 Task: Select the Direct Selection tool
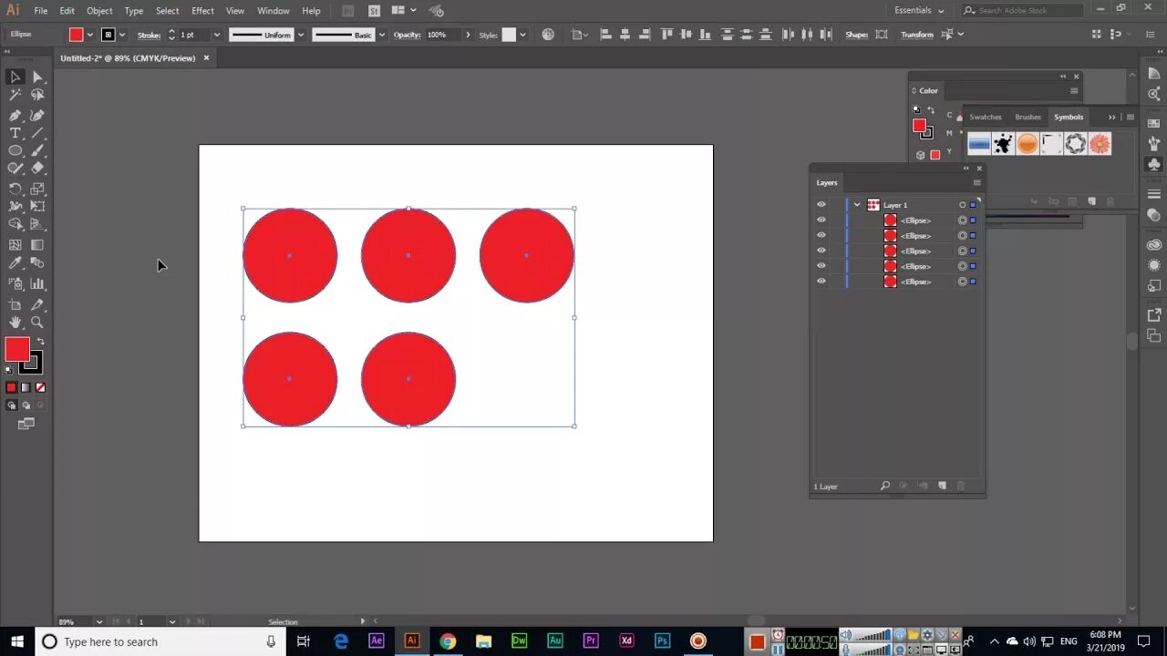click(x=37, y=77)
